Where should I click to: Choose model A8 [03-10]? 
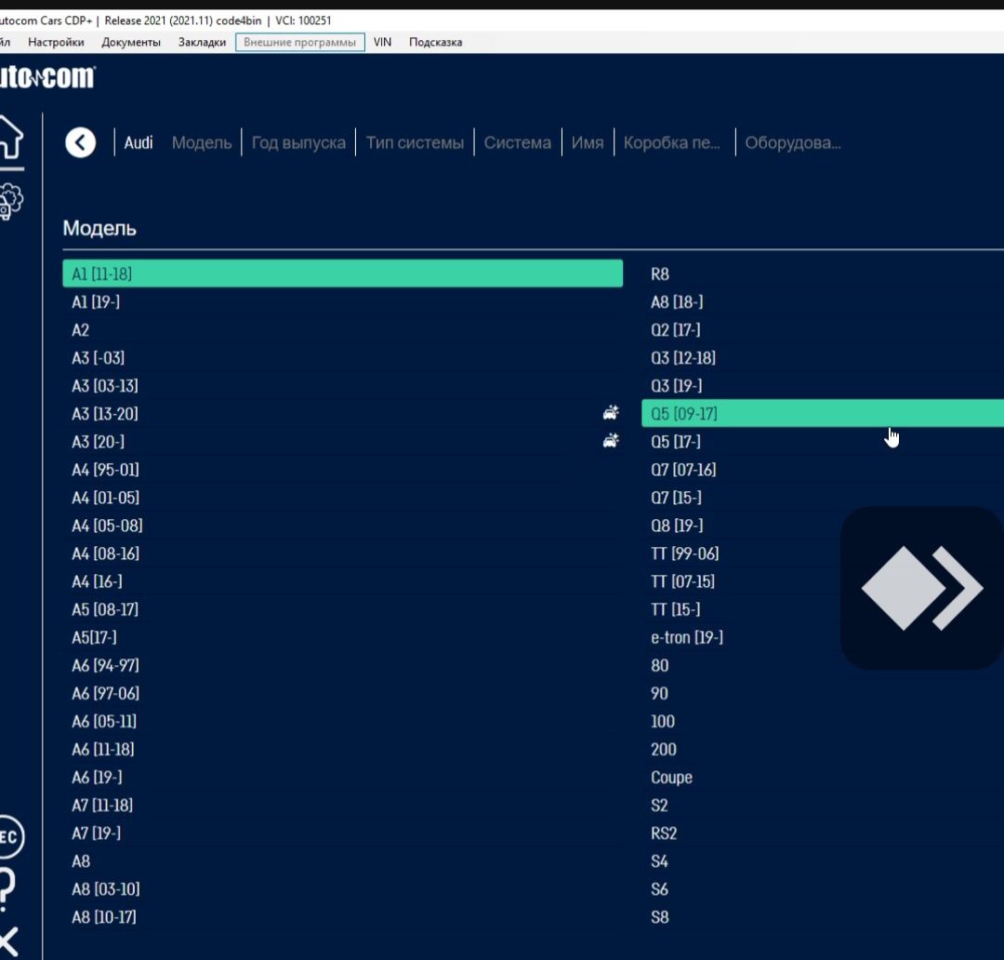[342, 889]
